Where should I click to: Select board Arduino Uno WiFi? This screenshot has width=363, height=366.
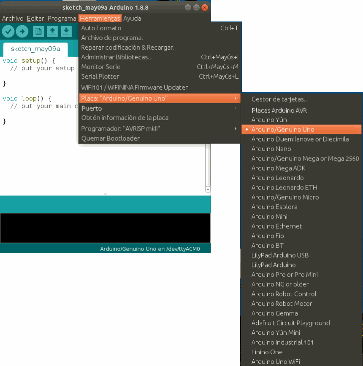click(301, 361)
